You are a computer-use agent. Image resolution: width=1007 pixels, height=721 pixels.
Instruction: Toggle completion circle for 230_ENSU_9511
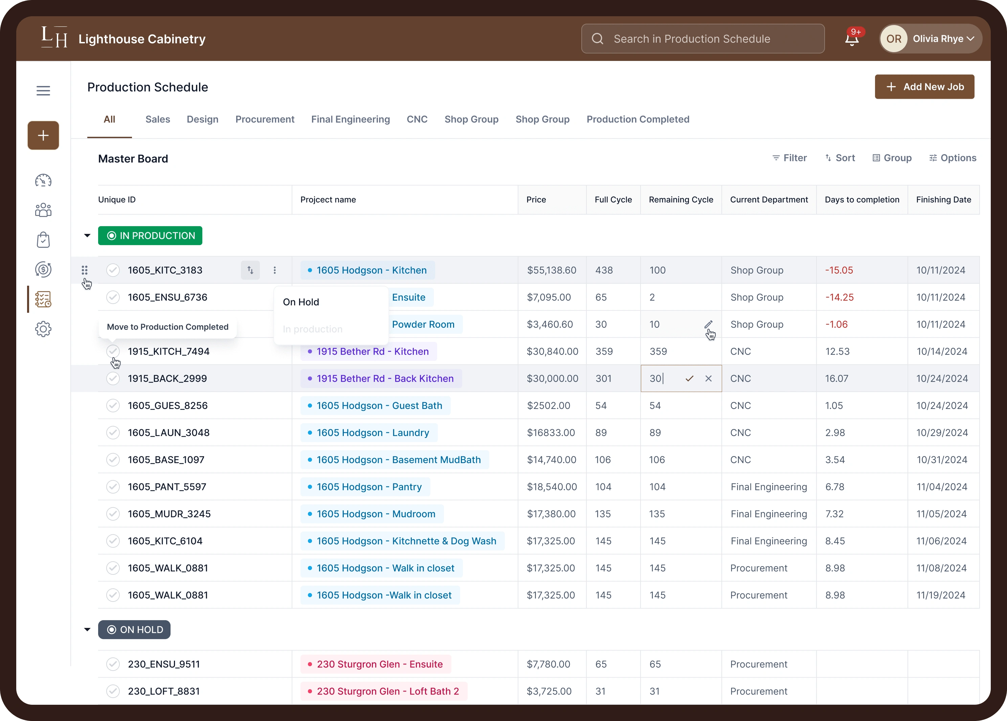[x=113, y=664]
